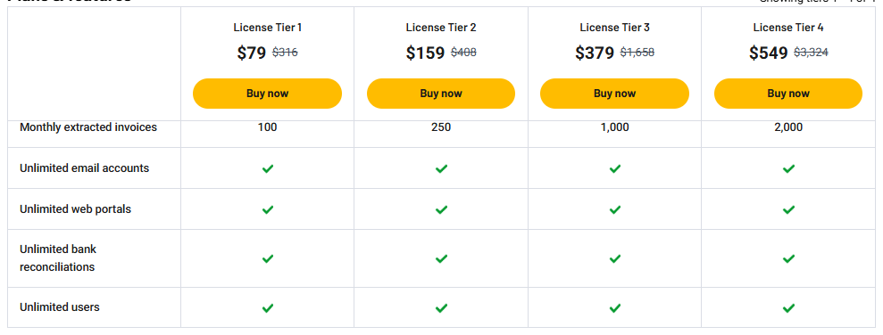Image resolution: width=883 pixels, height=335 pixels.
Task: Click the crossed-out $408 price
Action: (463, 53)
